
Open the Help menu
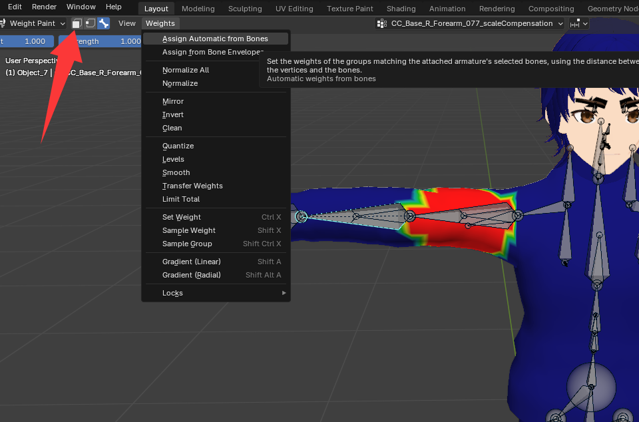coord(114,7)
